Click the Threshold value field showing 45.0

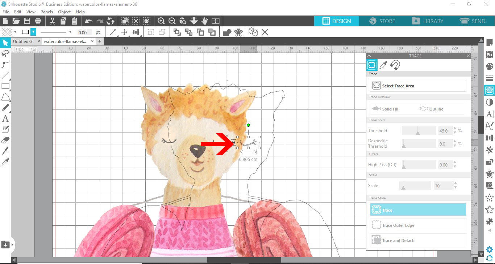445,131
